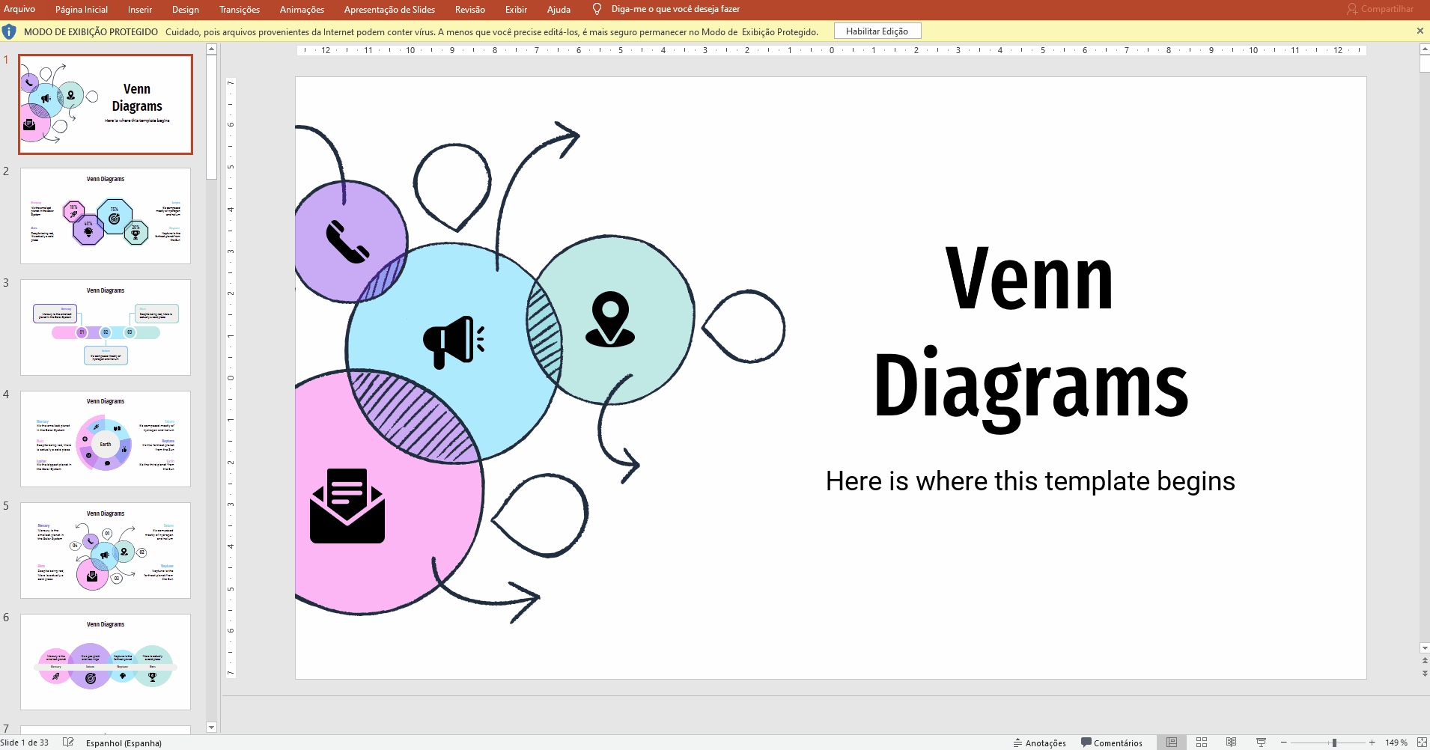Click the zoom slider handle
1430x750 pixels.
tap(1334, 743)
